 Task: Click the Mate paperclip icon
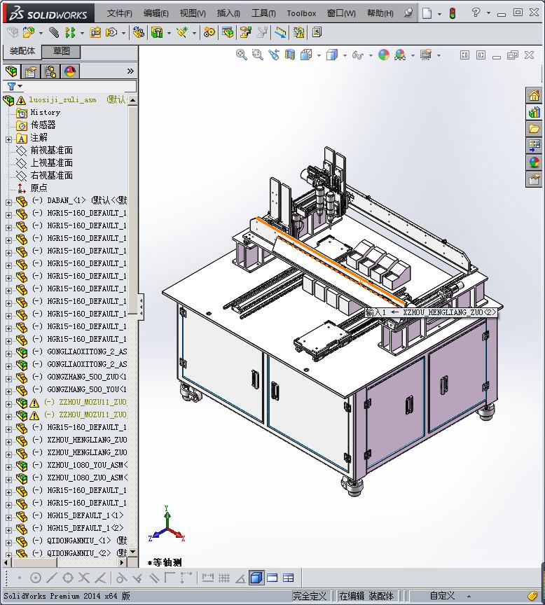pyautogui.click(x=54, y=32)
